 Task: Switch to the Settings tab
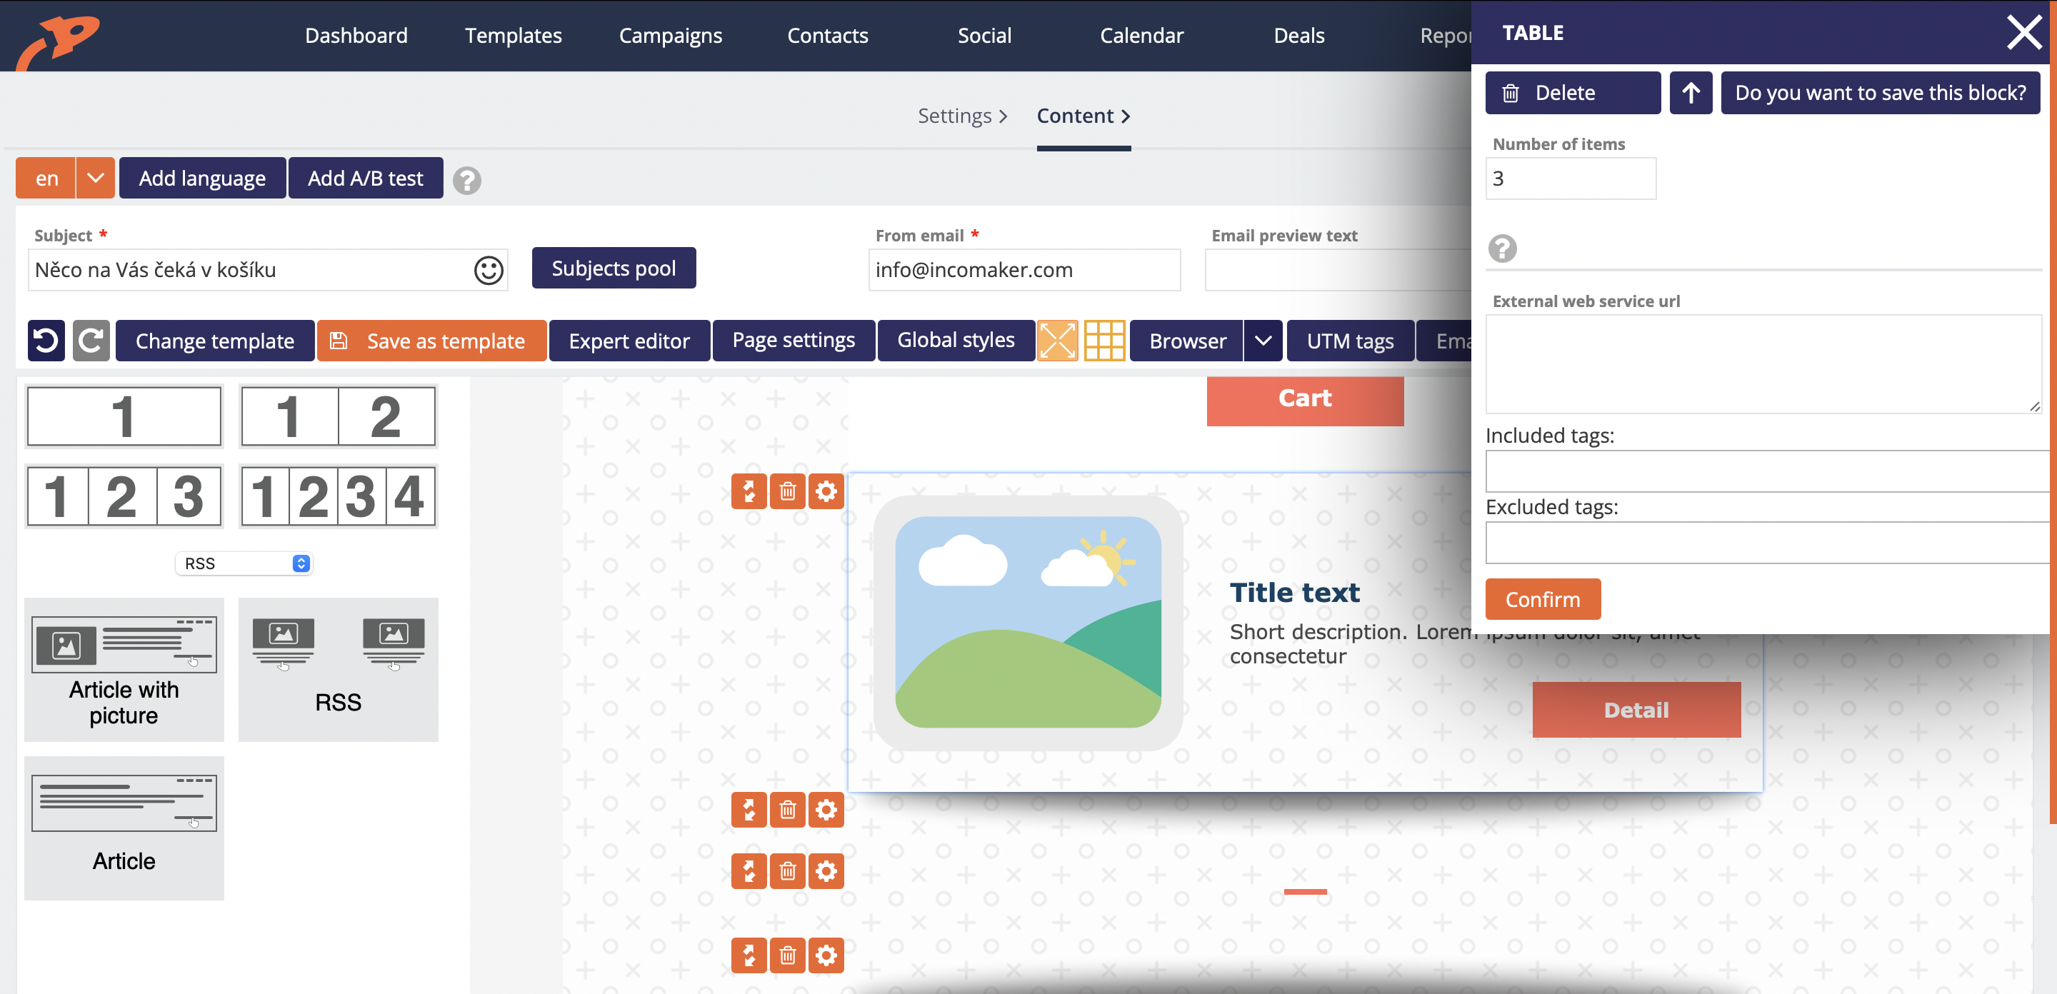coord(955,116)
